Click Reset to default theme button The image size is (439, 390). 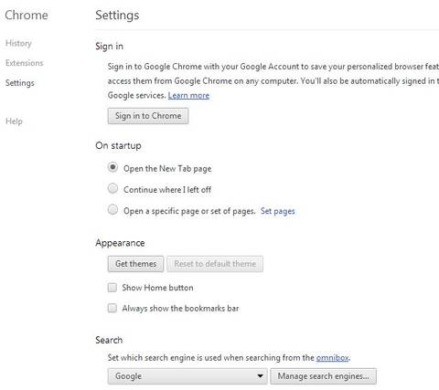[x=215, y=264]
